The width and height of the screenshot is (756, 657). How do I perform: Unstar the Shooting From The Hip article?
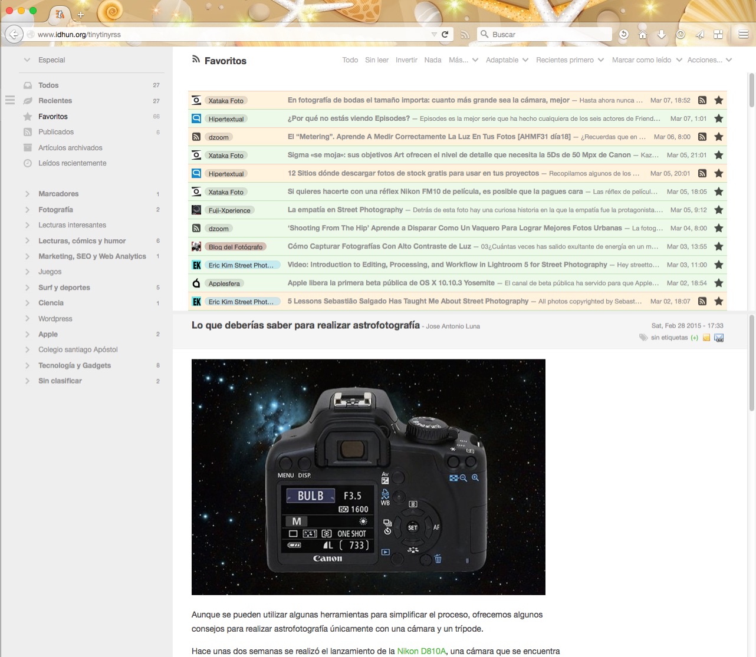pyautogui.click(x=719, y=228)
